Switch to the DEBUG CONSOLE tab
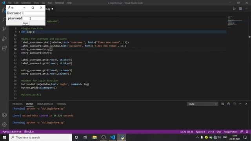251x141 pixels. pos(45,104)
